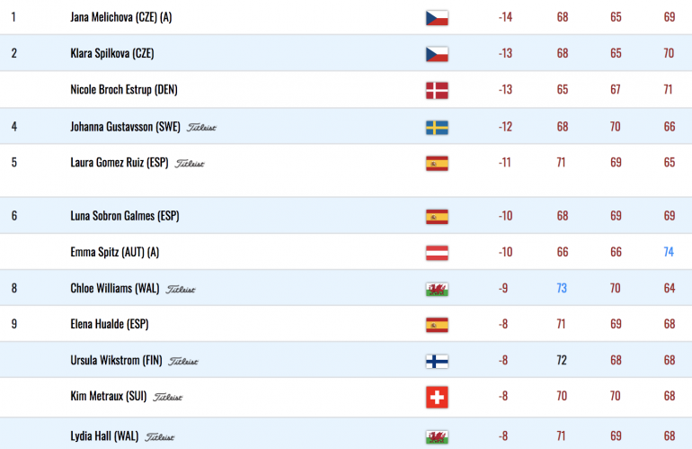
Task: Click the Swiss flag beside Kim Metraux
Action: [437, 397]
